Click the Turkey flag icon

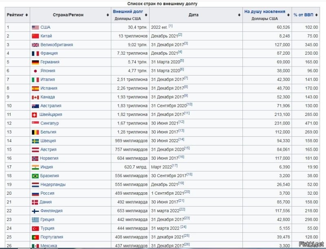tap(35, 228)
